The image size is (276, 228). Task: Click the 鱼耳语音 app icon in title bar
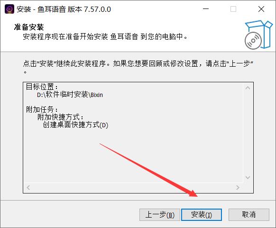pos(9,9)
